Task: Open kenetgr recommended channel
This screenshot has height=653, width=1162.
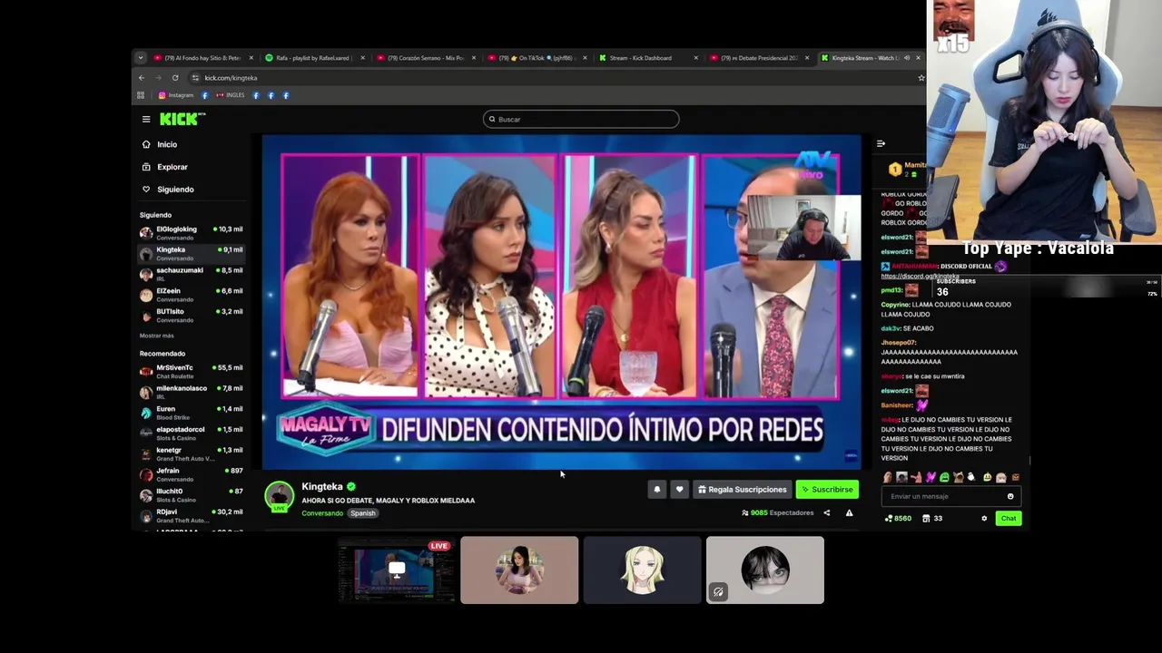Action: (x=191, y=453)
